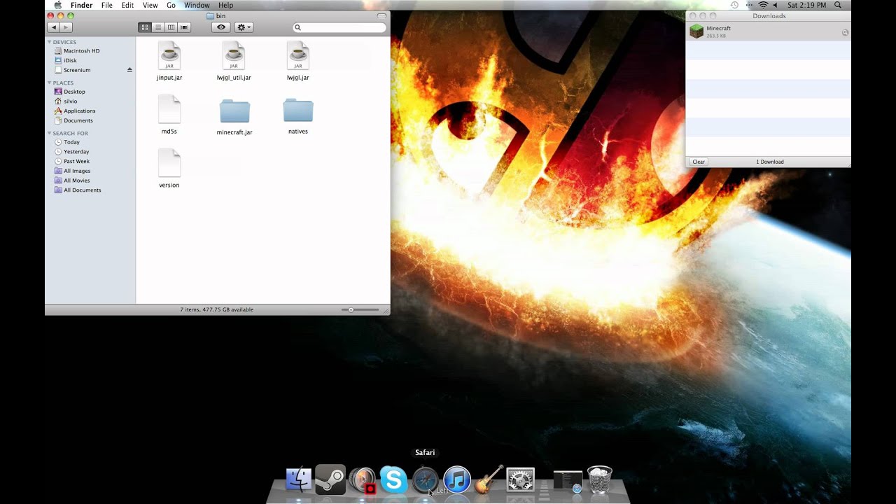The height and width of the screenshot is (504, 896).
Task: Open the Trash in Dock
Action: [599, 480]
